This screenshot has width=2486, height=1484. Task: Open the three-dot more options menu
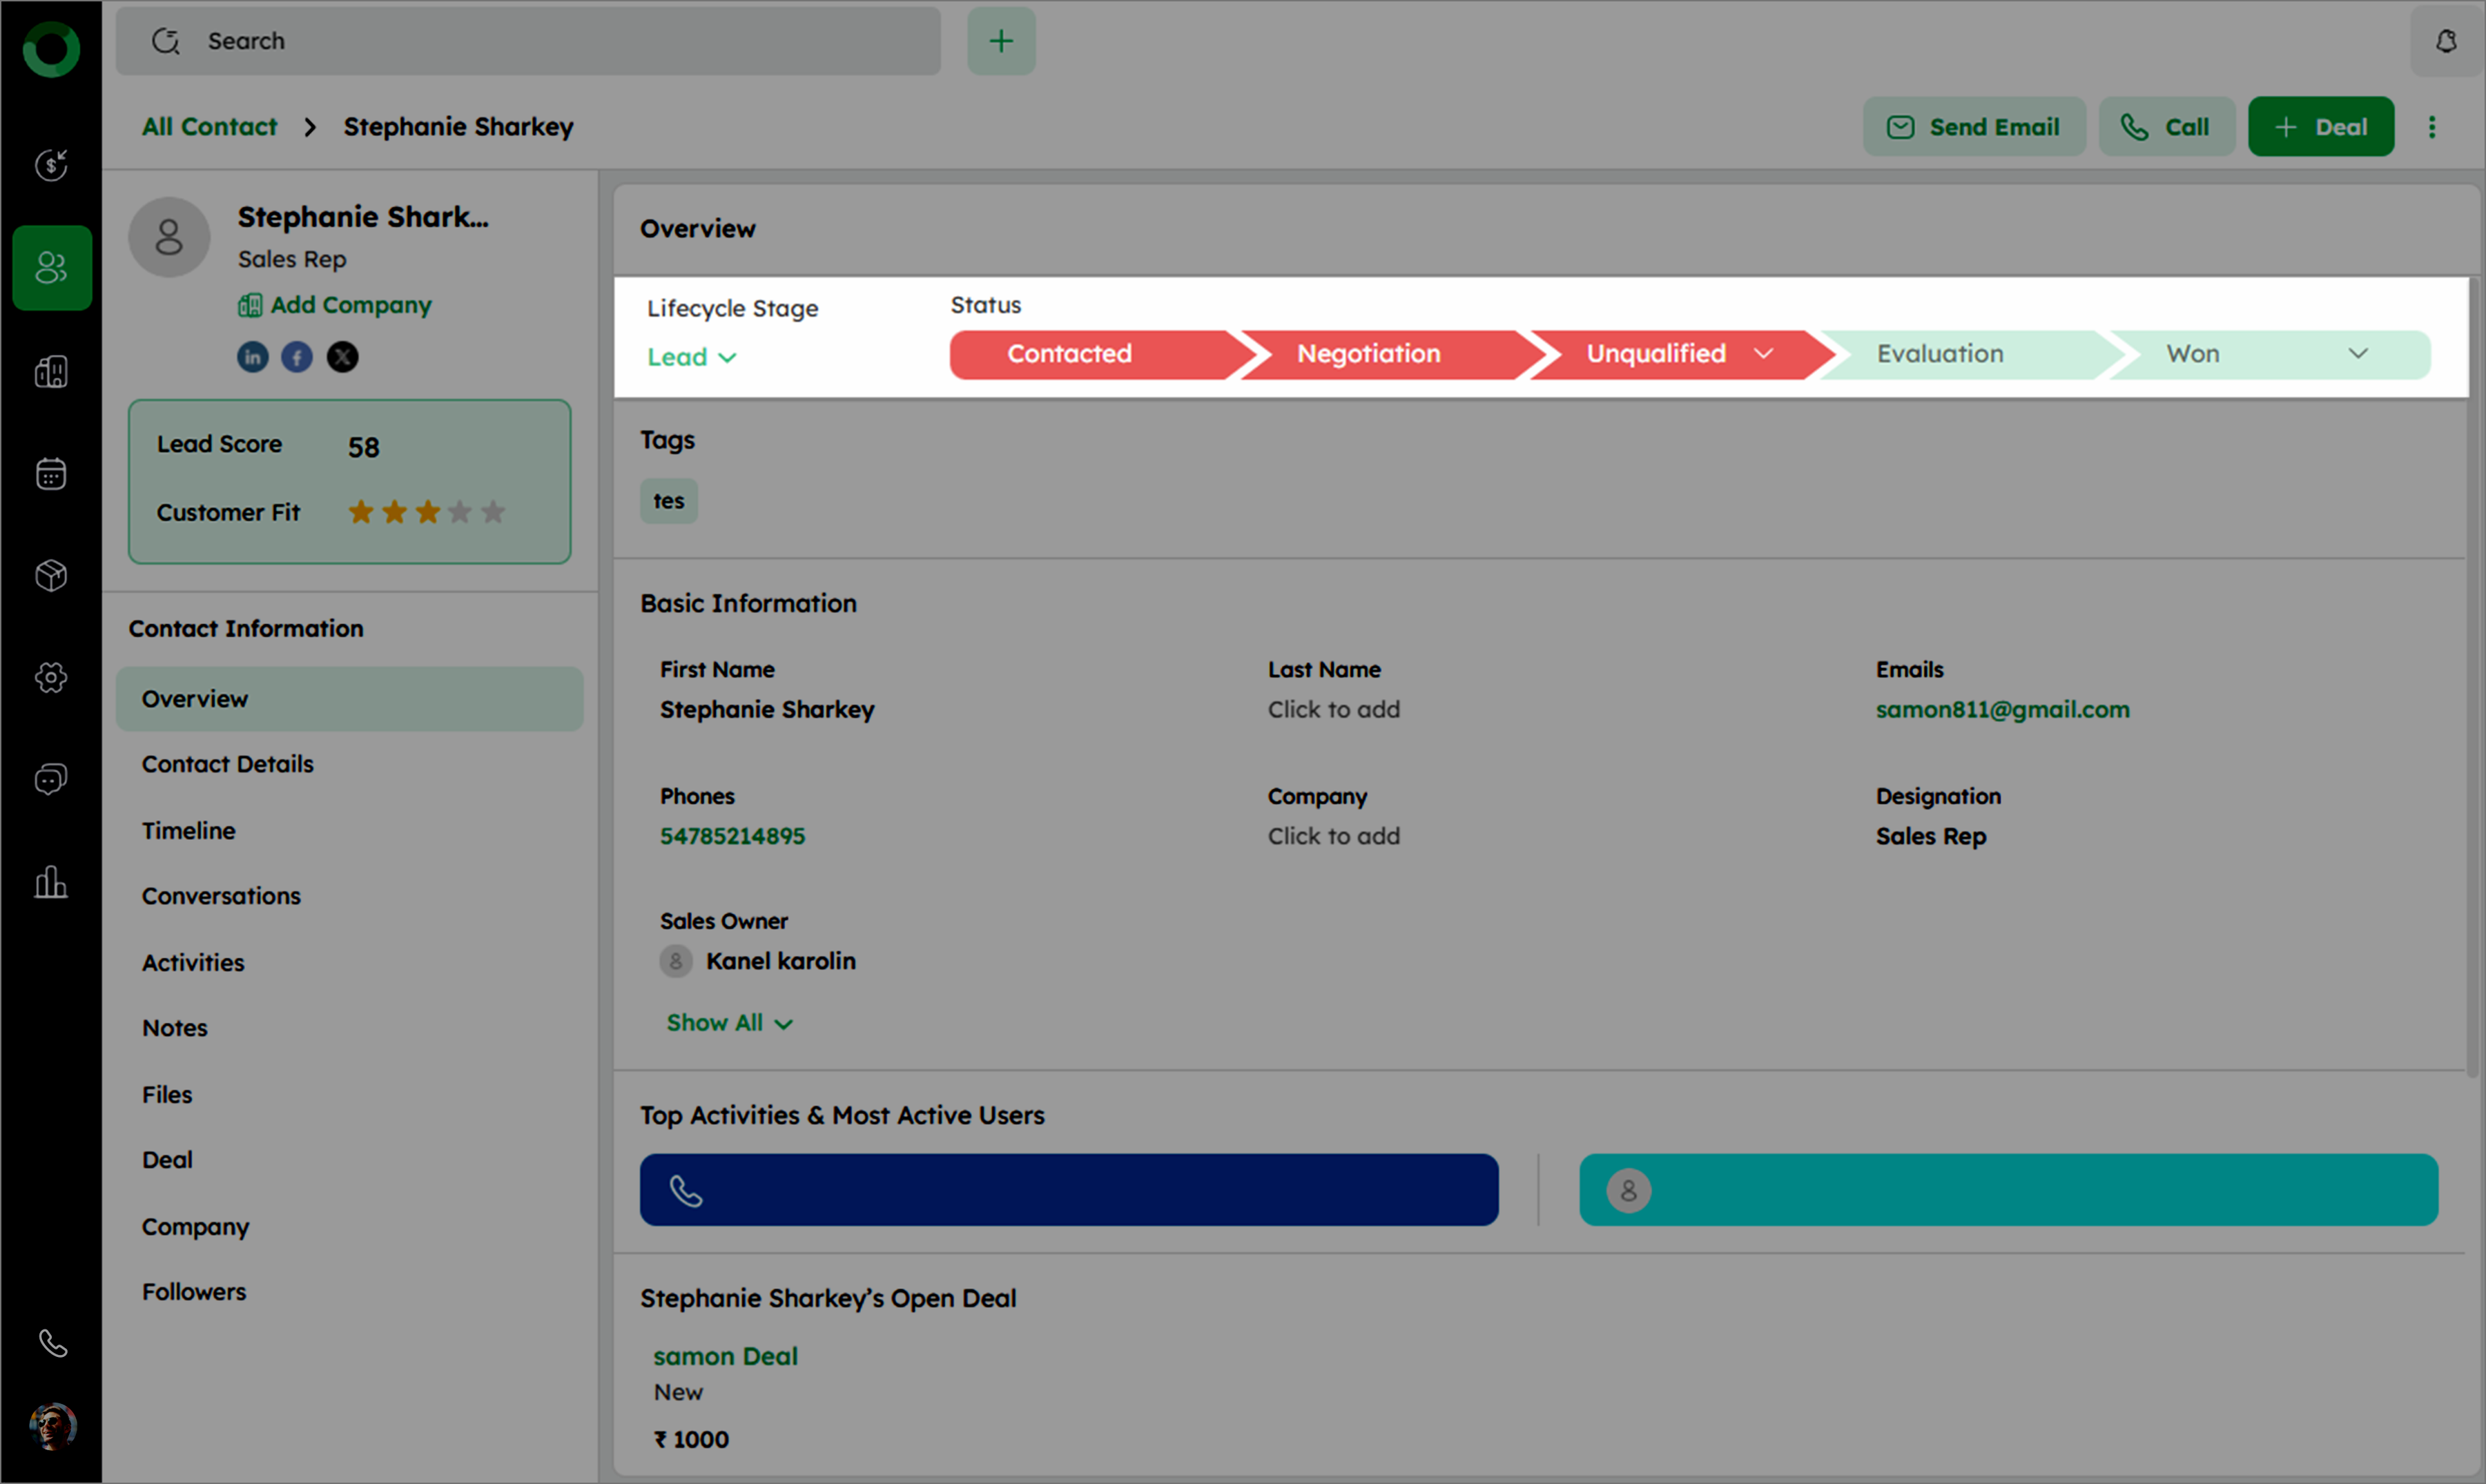(x=2432, y=127)
